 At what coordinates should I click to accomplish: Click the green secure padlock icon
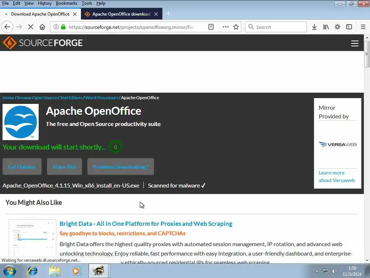tap(63, 27)
